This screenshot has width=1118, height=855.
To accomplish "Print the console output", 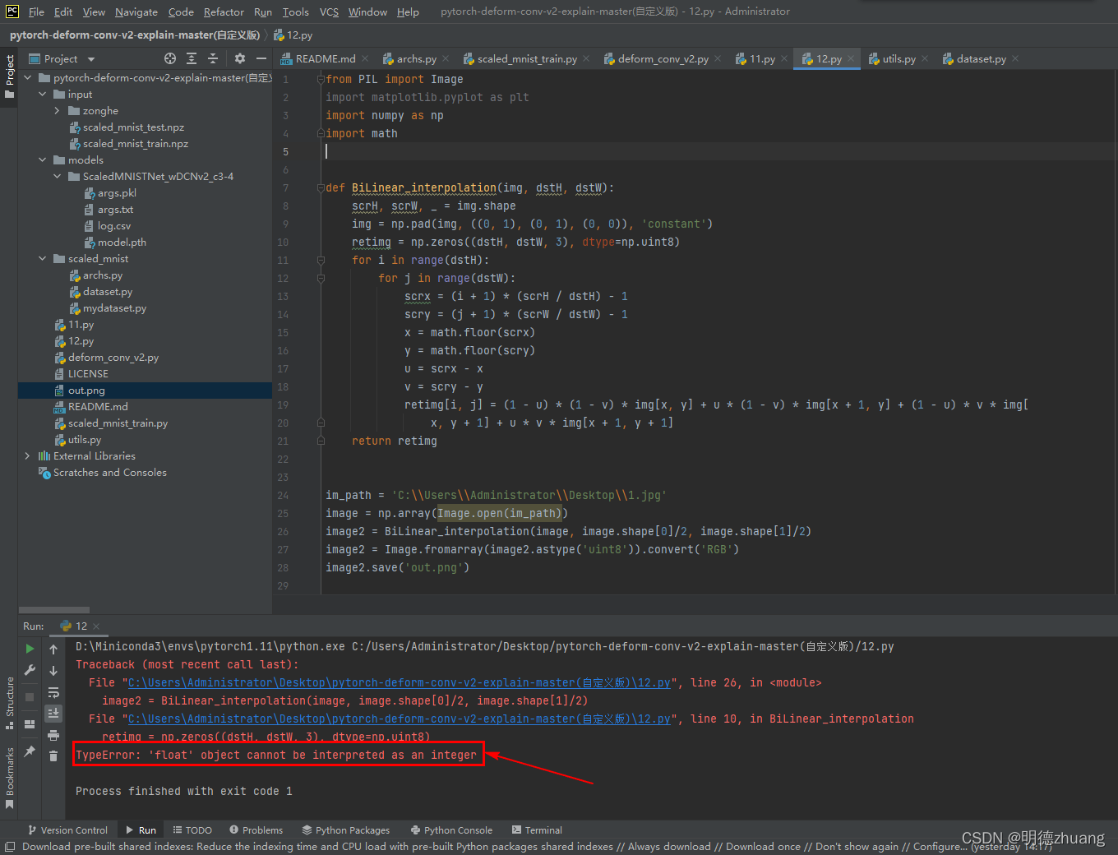I will coord(53,735).
